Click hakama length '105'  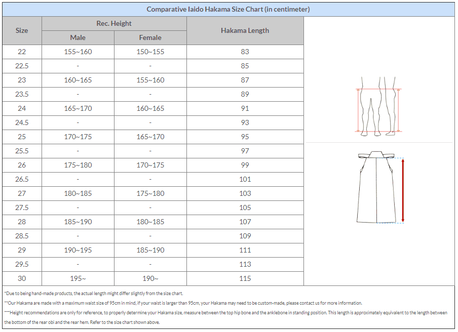click(245, 207)
